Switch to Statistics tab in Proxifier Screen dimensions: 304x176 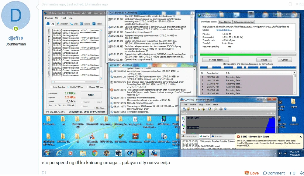[x=217, y=136]
